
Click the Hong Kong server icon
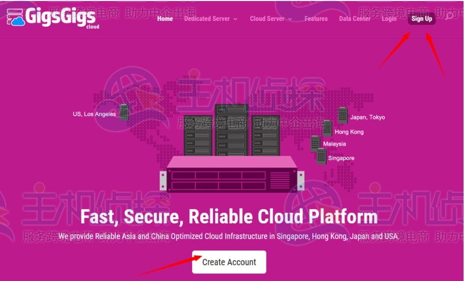point(327,128)
